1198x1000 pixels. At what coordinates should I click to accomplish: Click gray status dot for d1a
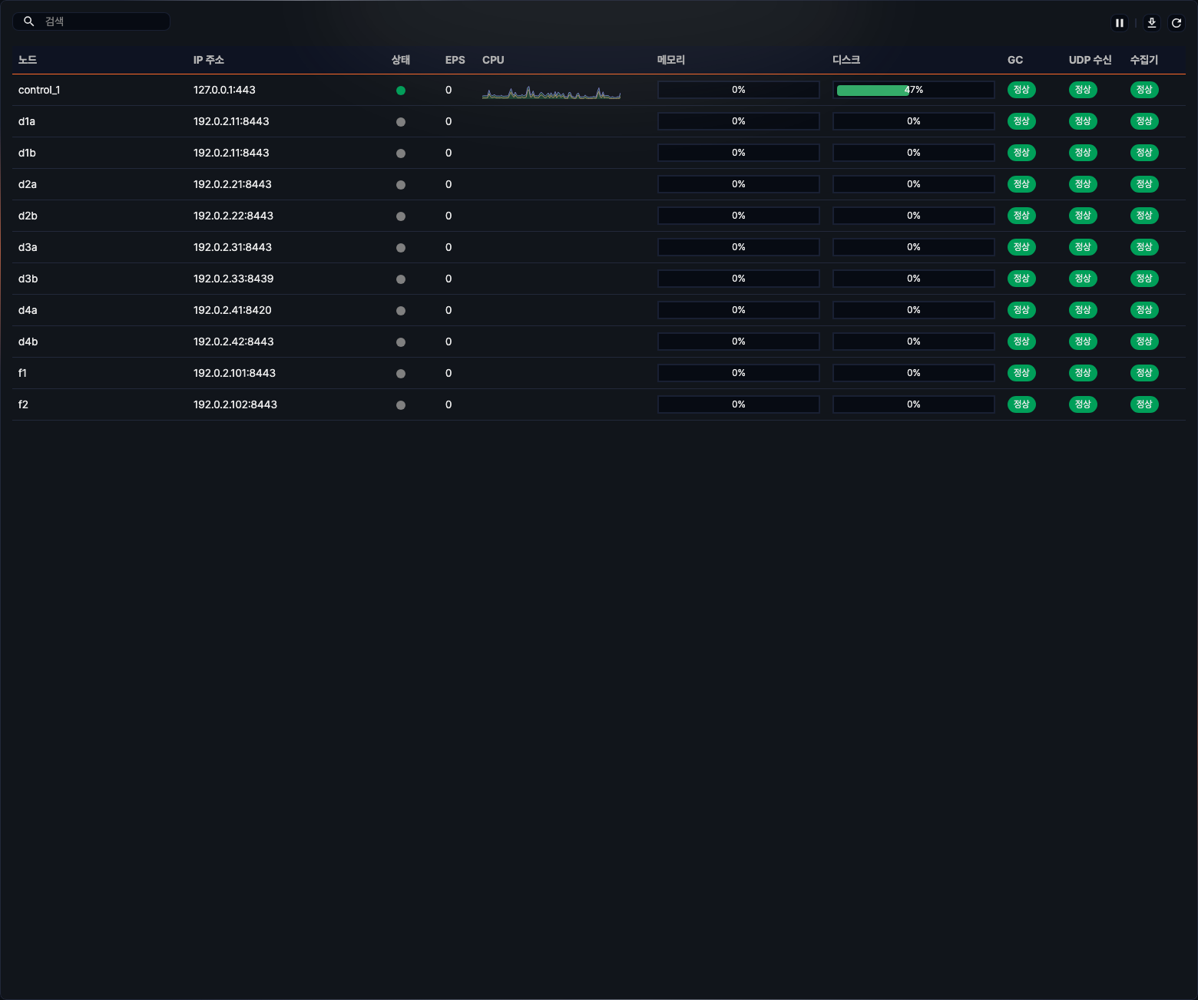[x=400, y=122]
